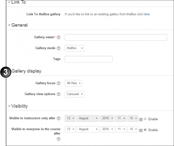The width and height of the screenshot is (174, 146).
Task: Show help for Gallery focus
Action: pos(58,83)
